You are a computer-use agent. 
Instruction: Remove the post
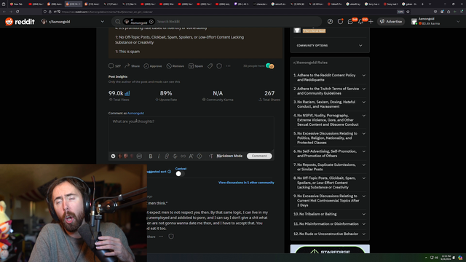(x=175, y=66)
